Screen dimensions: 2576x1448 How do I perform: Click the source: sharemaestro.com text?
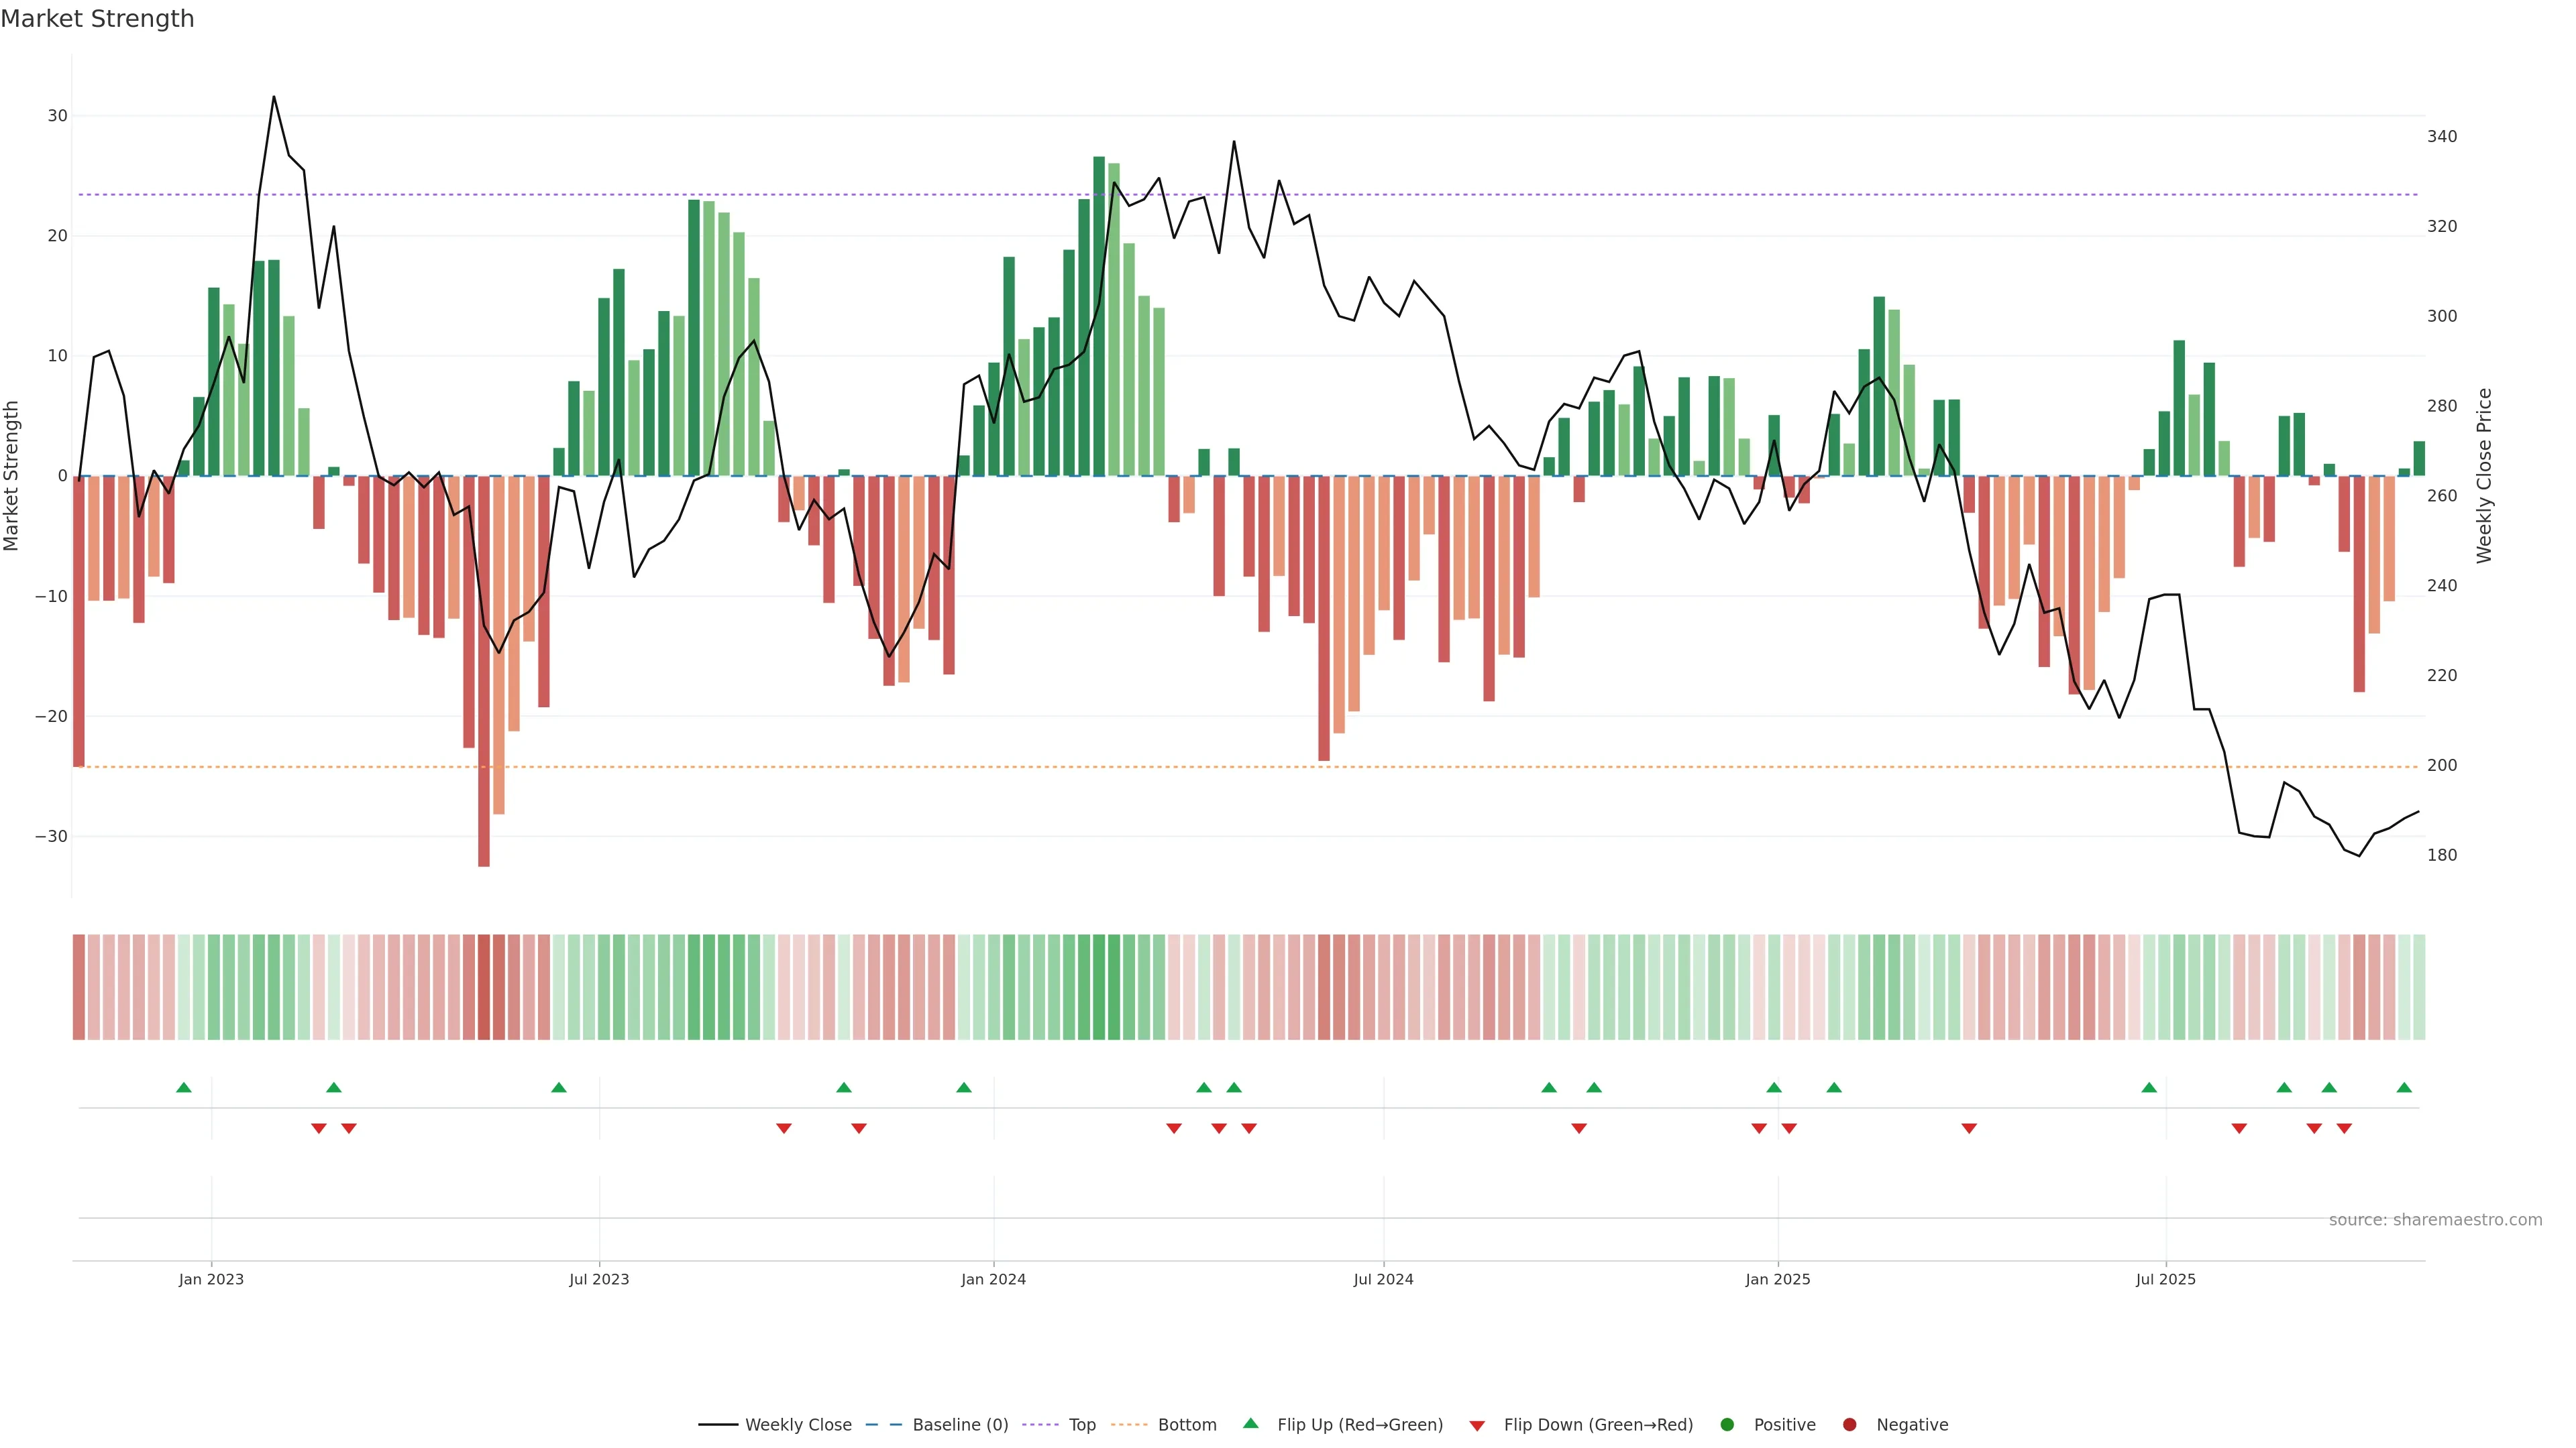[2435, 1220]
